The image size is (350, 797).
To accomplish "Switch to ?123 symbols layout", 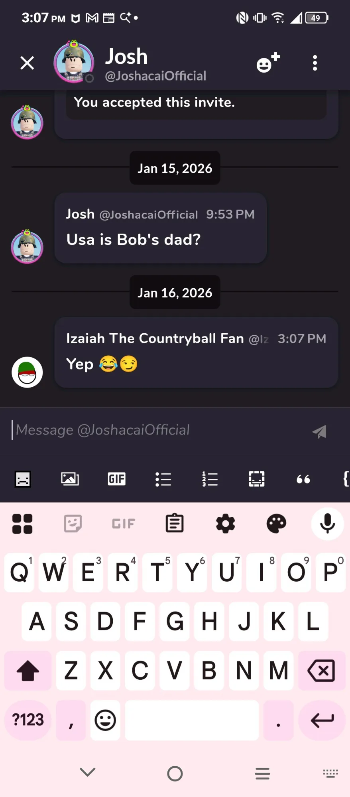I will (x=28, y=720).
